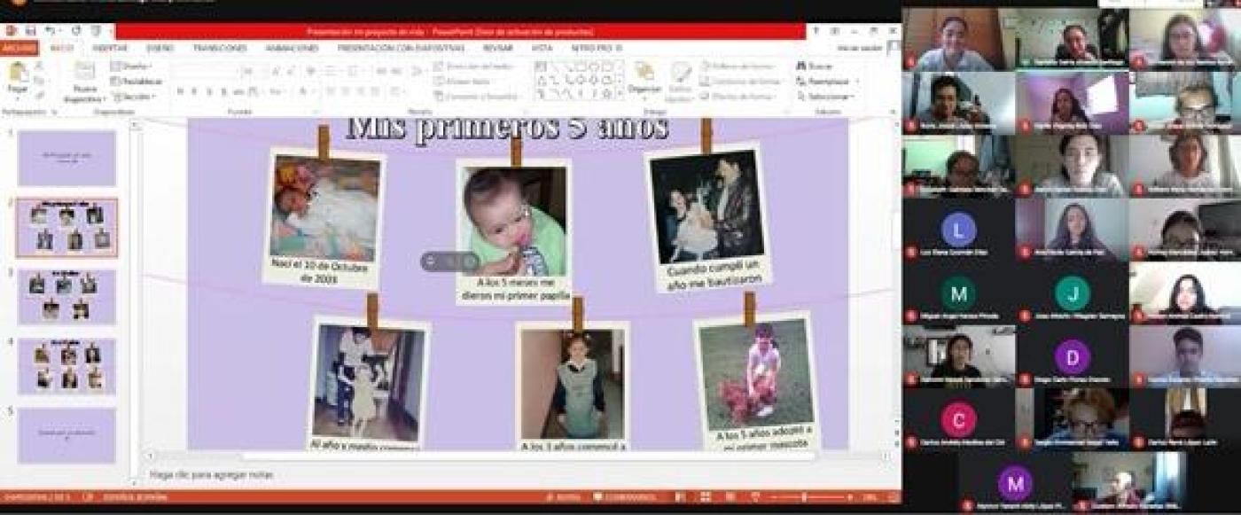Open ribbon display options in the title bar
Image resolution: width=1241 pixels, height=515 pixels.
[x=834, y=31]
